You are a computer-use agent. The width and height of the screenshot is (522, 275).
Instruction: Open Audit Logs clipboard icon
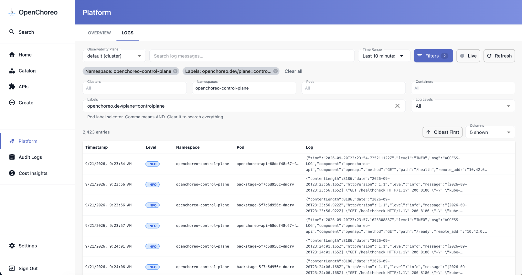tap(12, 157)
